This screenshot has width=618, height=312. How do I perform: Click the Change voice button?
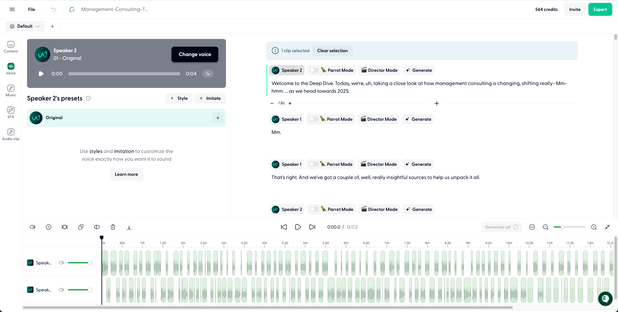[x=195, y=54]
